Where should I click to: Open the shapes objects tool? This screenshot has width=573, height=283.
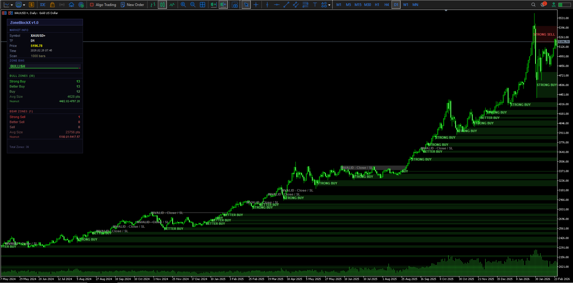[324, 5]
